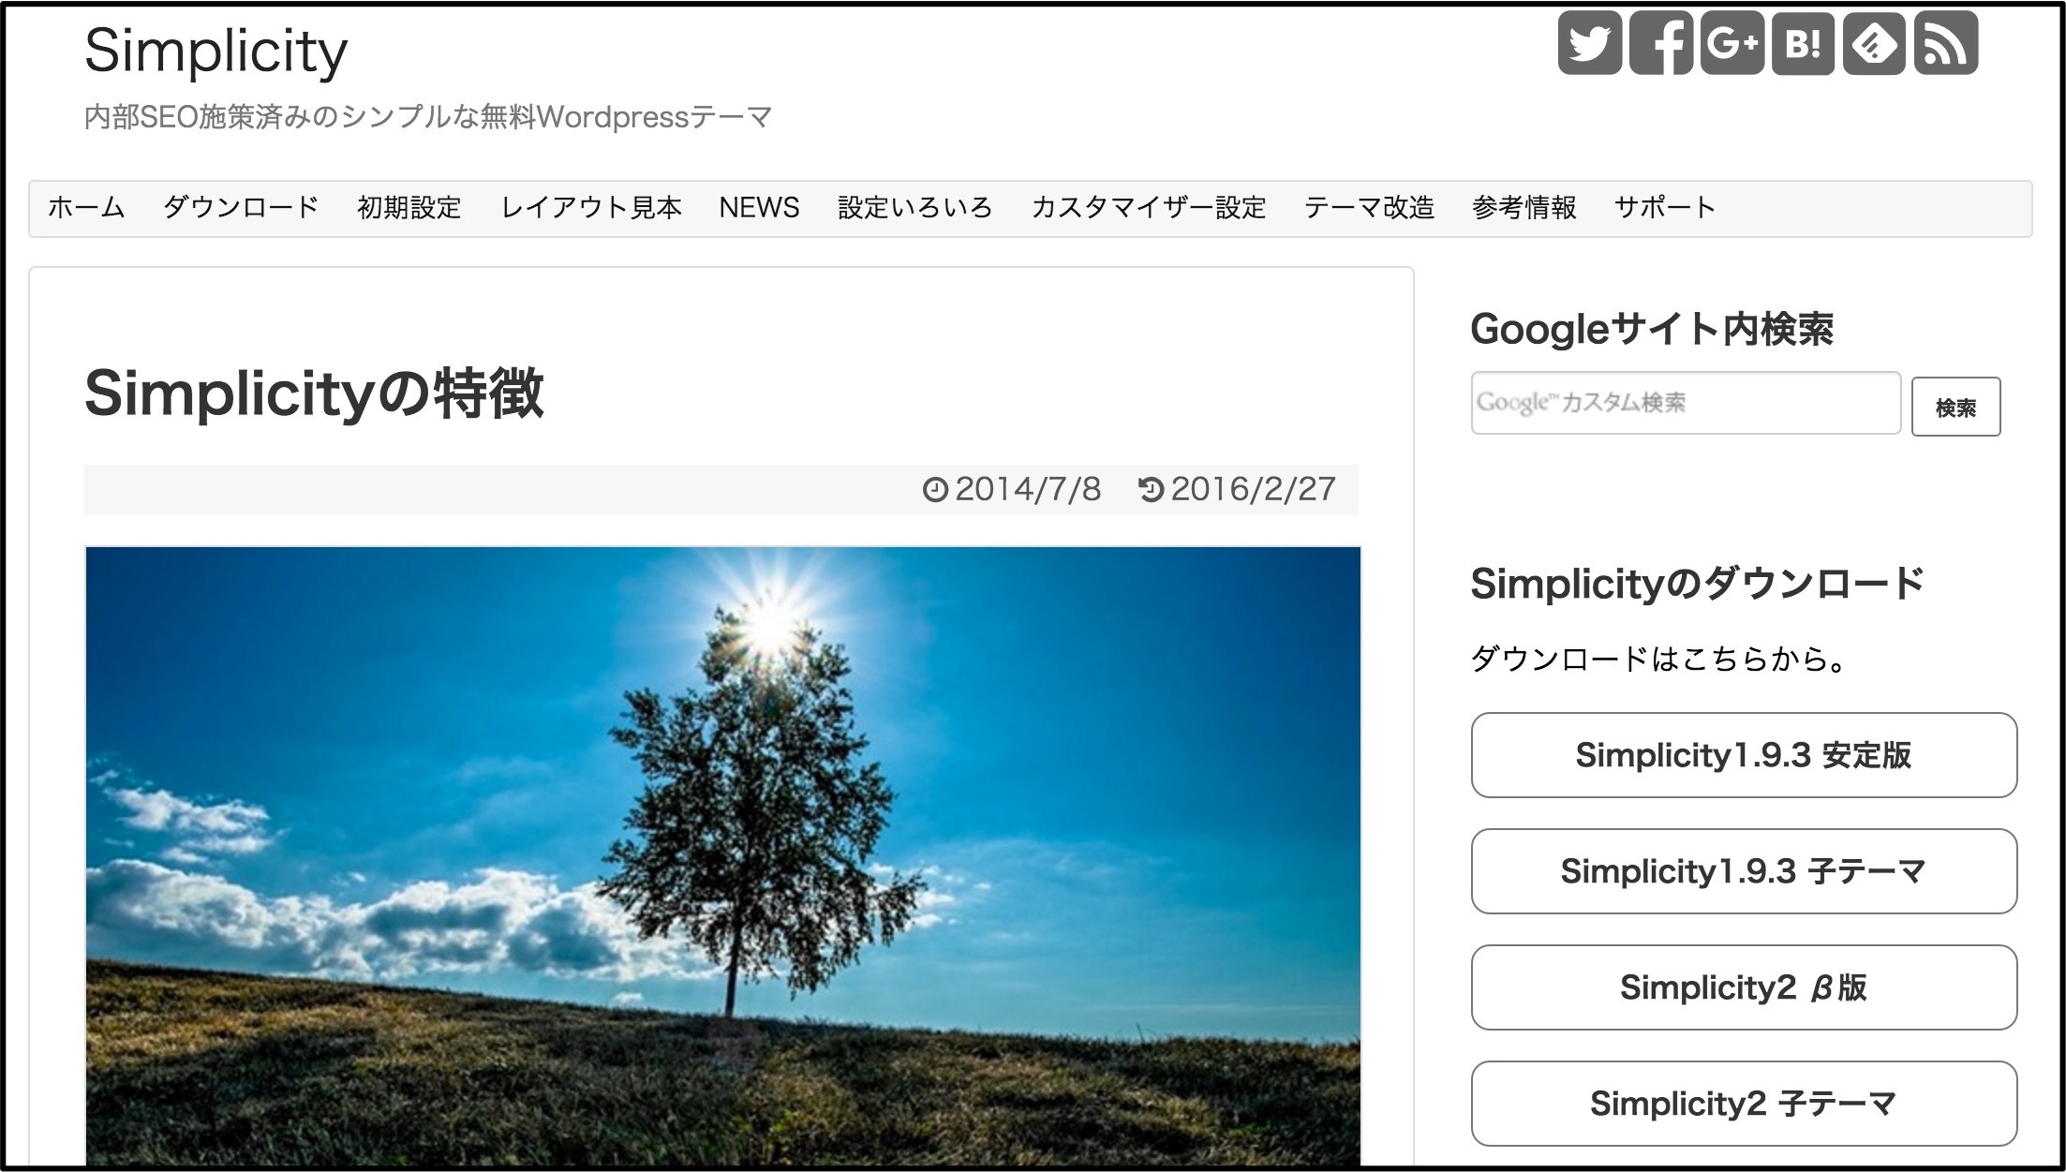The image size is (2066, 1172).
Task: Open the NEWS menu item
Action: [759, 208]
